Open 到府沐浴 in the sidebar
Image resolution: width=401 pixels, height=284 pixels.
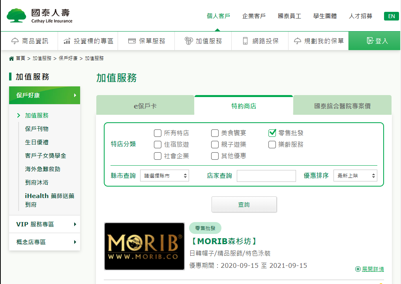point(37,183)
